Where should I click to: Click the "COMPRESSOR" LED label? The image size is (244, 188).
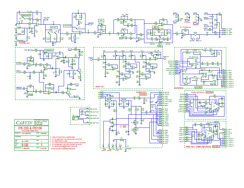point(72,90)
